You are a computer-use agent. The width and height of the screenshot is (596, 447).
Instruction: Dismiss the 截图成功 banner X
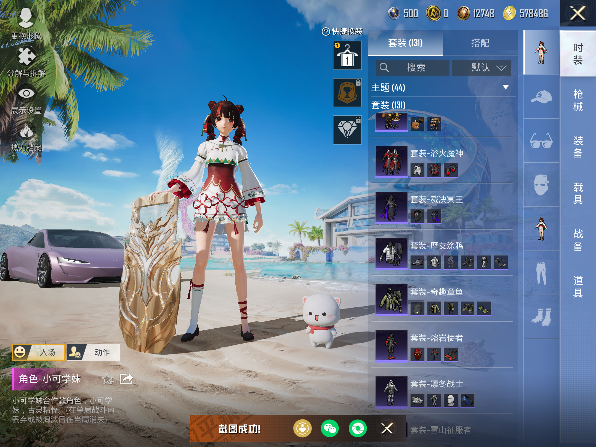[x=387, y=429]
